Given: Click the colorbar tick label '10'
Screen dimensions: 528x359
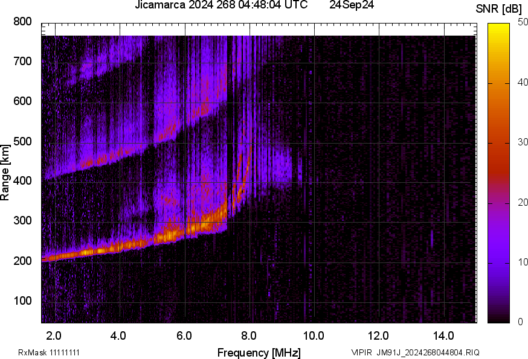Looking at the screenshot, I should click(x=523, y=262).
